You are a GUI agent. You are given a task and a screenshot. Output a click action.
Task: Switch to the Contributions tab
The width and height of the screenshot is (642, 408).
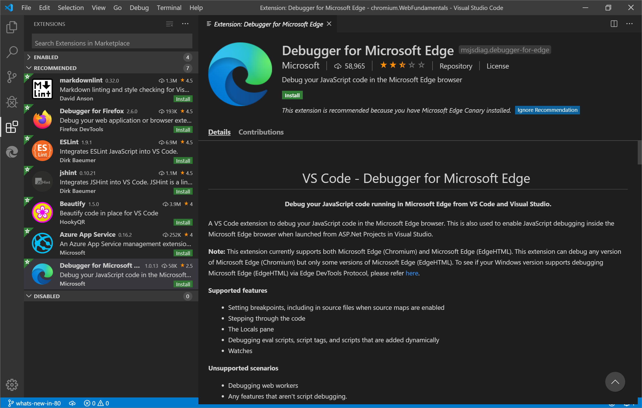click(260, 132)
